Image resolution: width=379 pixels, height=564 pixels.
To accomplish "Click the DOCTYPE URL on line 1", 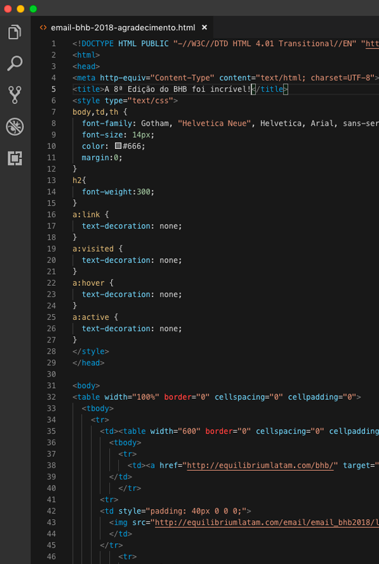I will pyautogui.click(x=371, y=44).
